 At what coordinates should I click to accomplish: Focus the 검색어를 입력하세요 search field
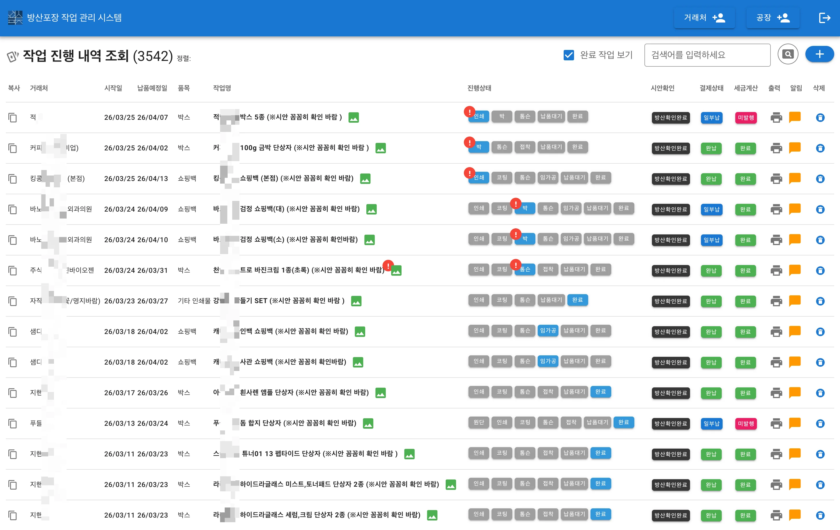[707, 55]
